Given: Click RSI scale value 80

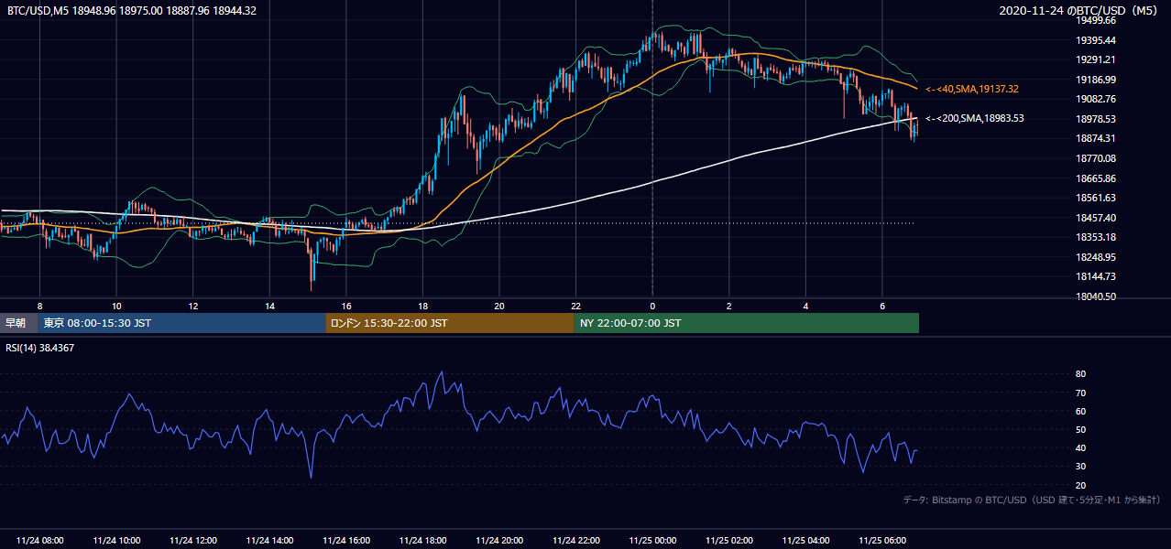Looking at the screenshot, I should click(1081, 374).
